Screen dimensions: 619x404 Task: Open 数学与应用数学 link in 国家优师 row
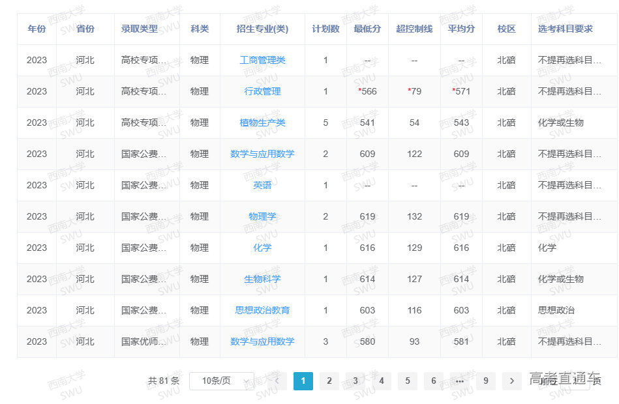click(x=262, y=342)
